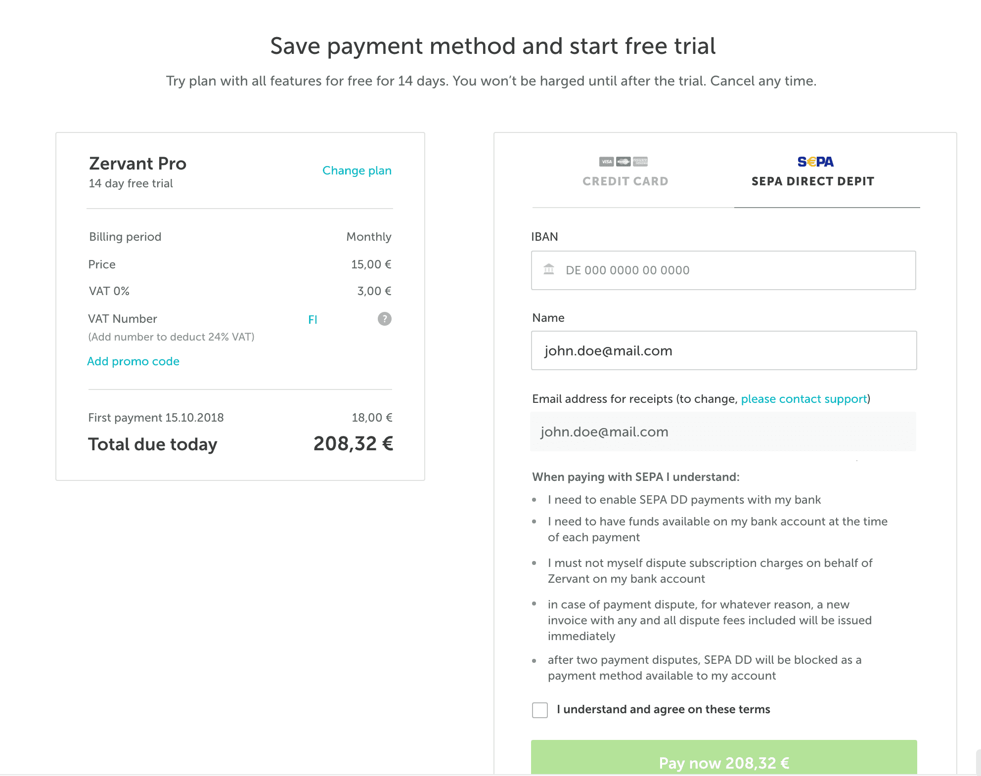The height and width of the screenshot is (776, 981).
Task: Click into the Name text field
Action: click(x=724, y=350)
